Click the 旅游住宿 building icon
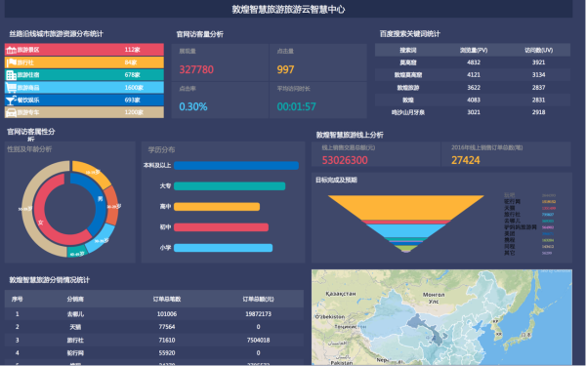586x366 pixels. coord(11,75)
